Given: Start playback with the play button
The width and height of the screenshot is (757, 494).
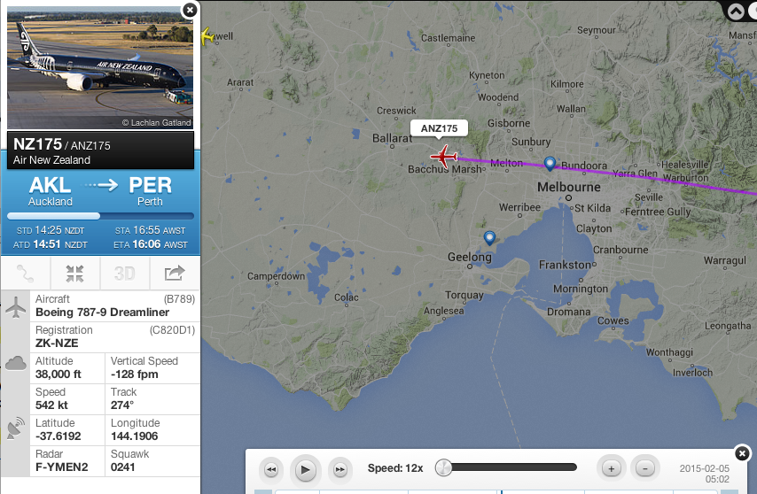Looking at the screenshot, I should (305, 469).
